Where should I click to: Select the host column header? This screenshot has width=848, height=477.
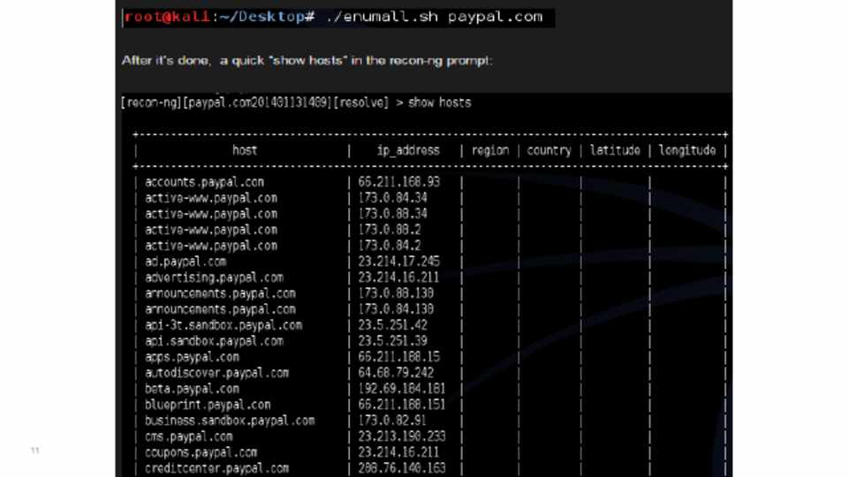pos(245,150)
